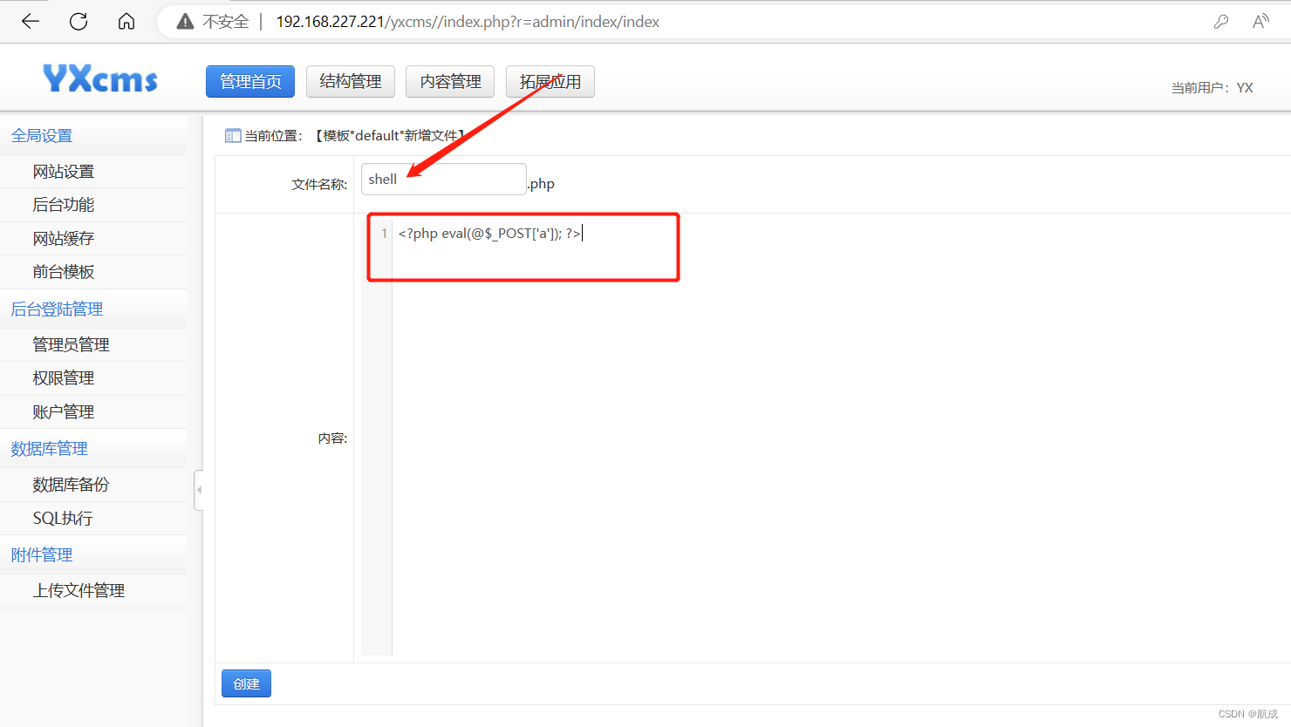1291x727 pixels.
Task: Click the .php extension label
Action: 541,184
